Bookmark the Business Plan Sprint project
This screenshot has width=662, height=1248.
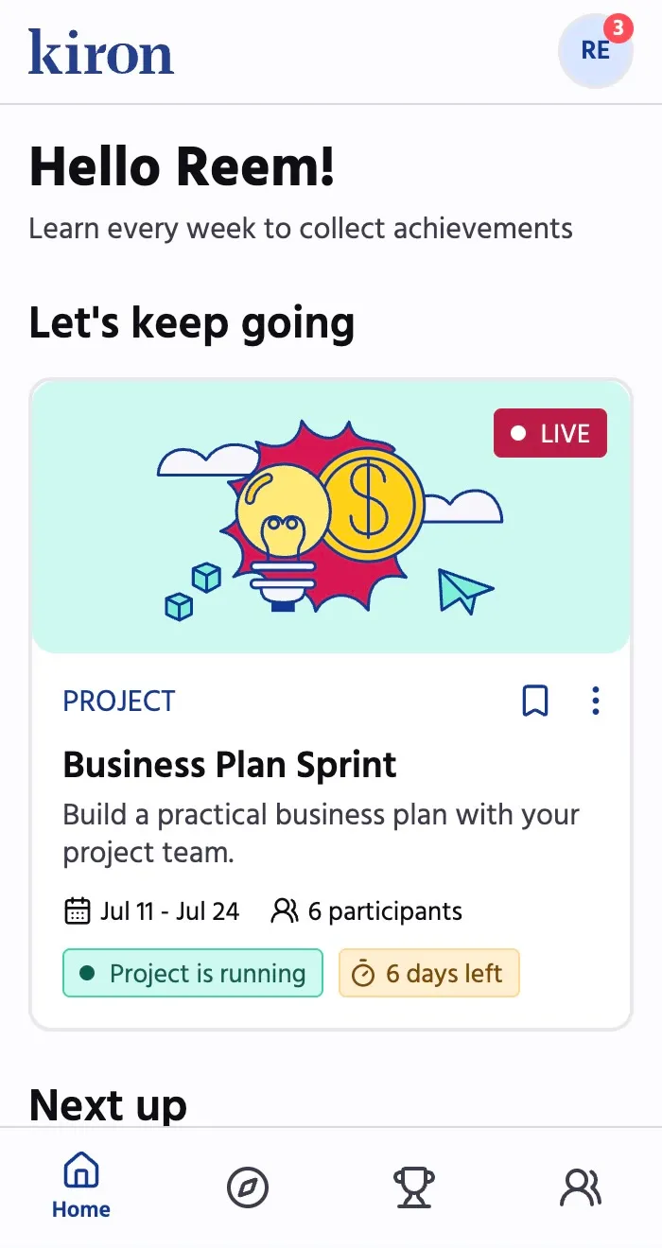tap(535, 701)
